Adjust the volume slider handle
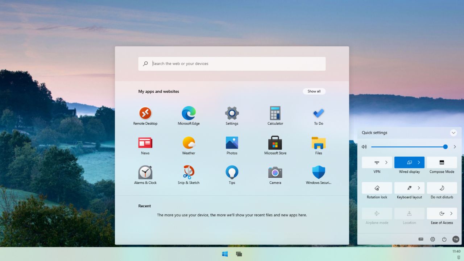The height and width of the screenshot is (261, 464). pyautogui.click(x=445, y=147)
